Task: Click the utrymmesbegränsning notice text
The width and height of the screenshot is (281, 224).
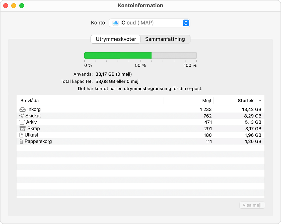Action: (140, 88)
